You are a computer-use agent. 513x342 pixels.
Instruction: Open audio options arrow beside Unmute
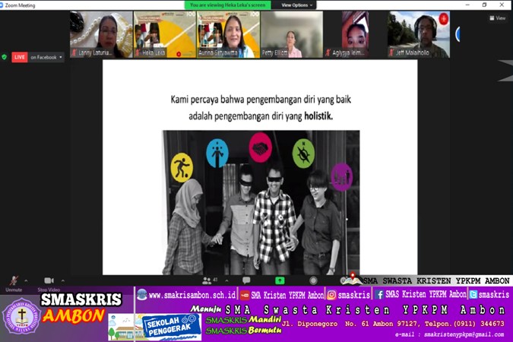(x=26, y=280)
